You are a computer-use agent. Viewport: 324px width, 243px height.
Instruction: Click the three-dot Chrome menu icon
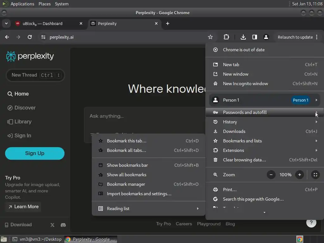click(317, 37)
